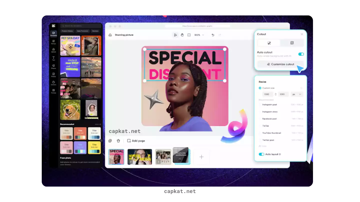Screen dimensions: 360x202
Task: Open the Shapes panel in sidebar
Action: point(53,67)
